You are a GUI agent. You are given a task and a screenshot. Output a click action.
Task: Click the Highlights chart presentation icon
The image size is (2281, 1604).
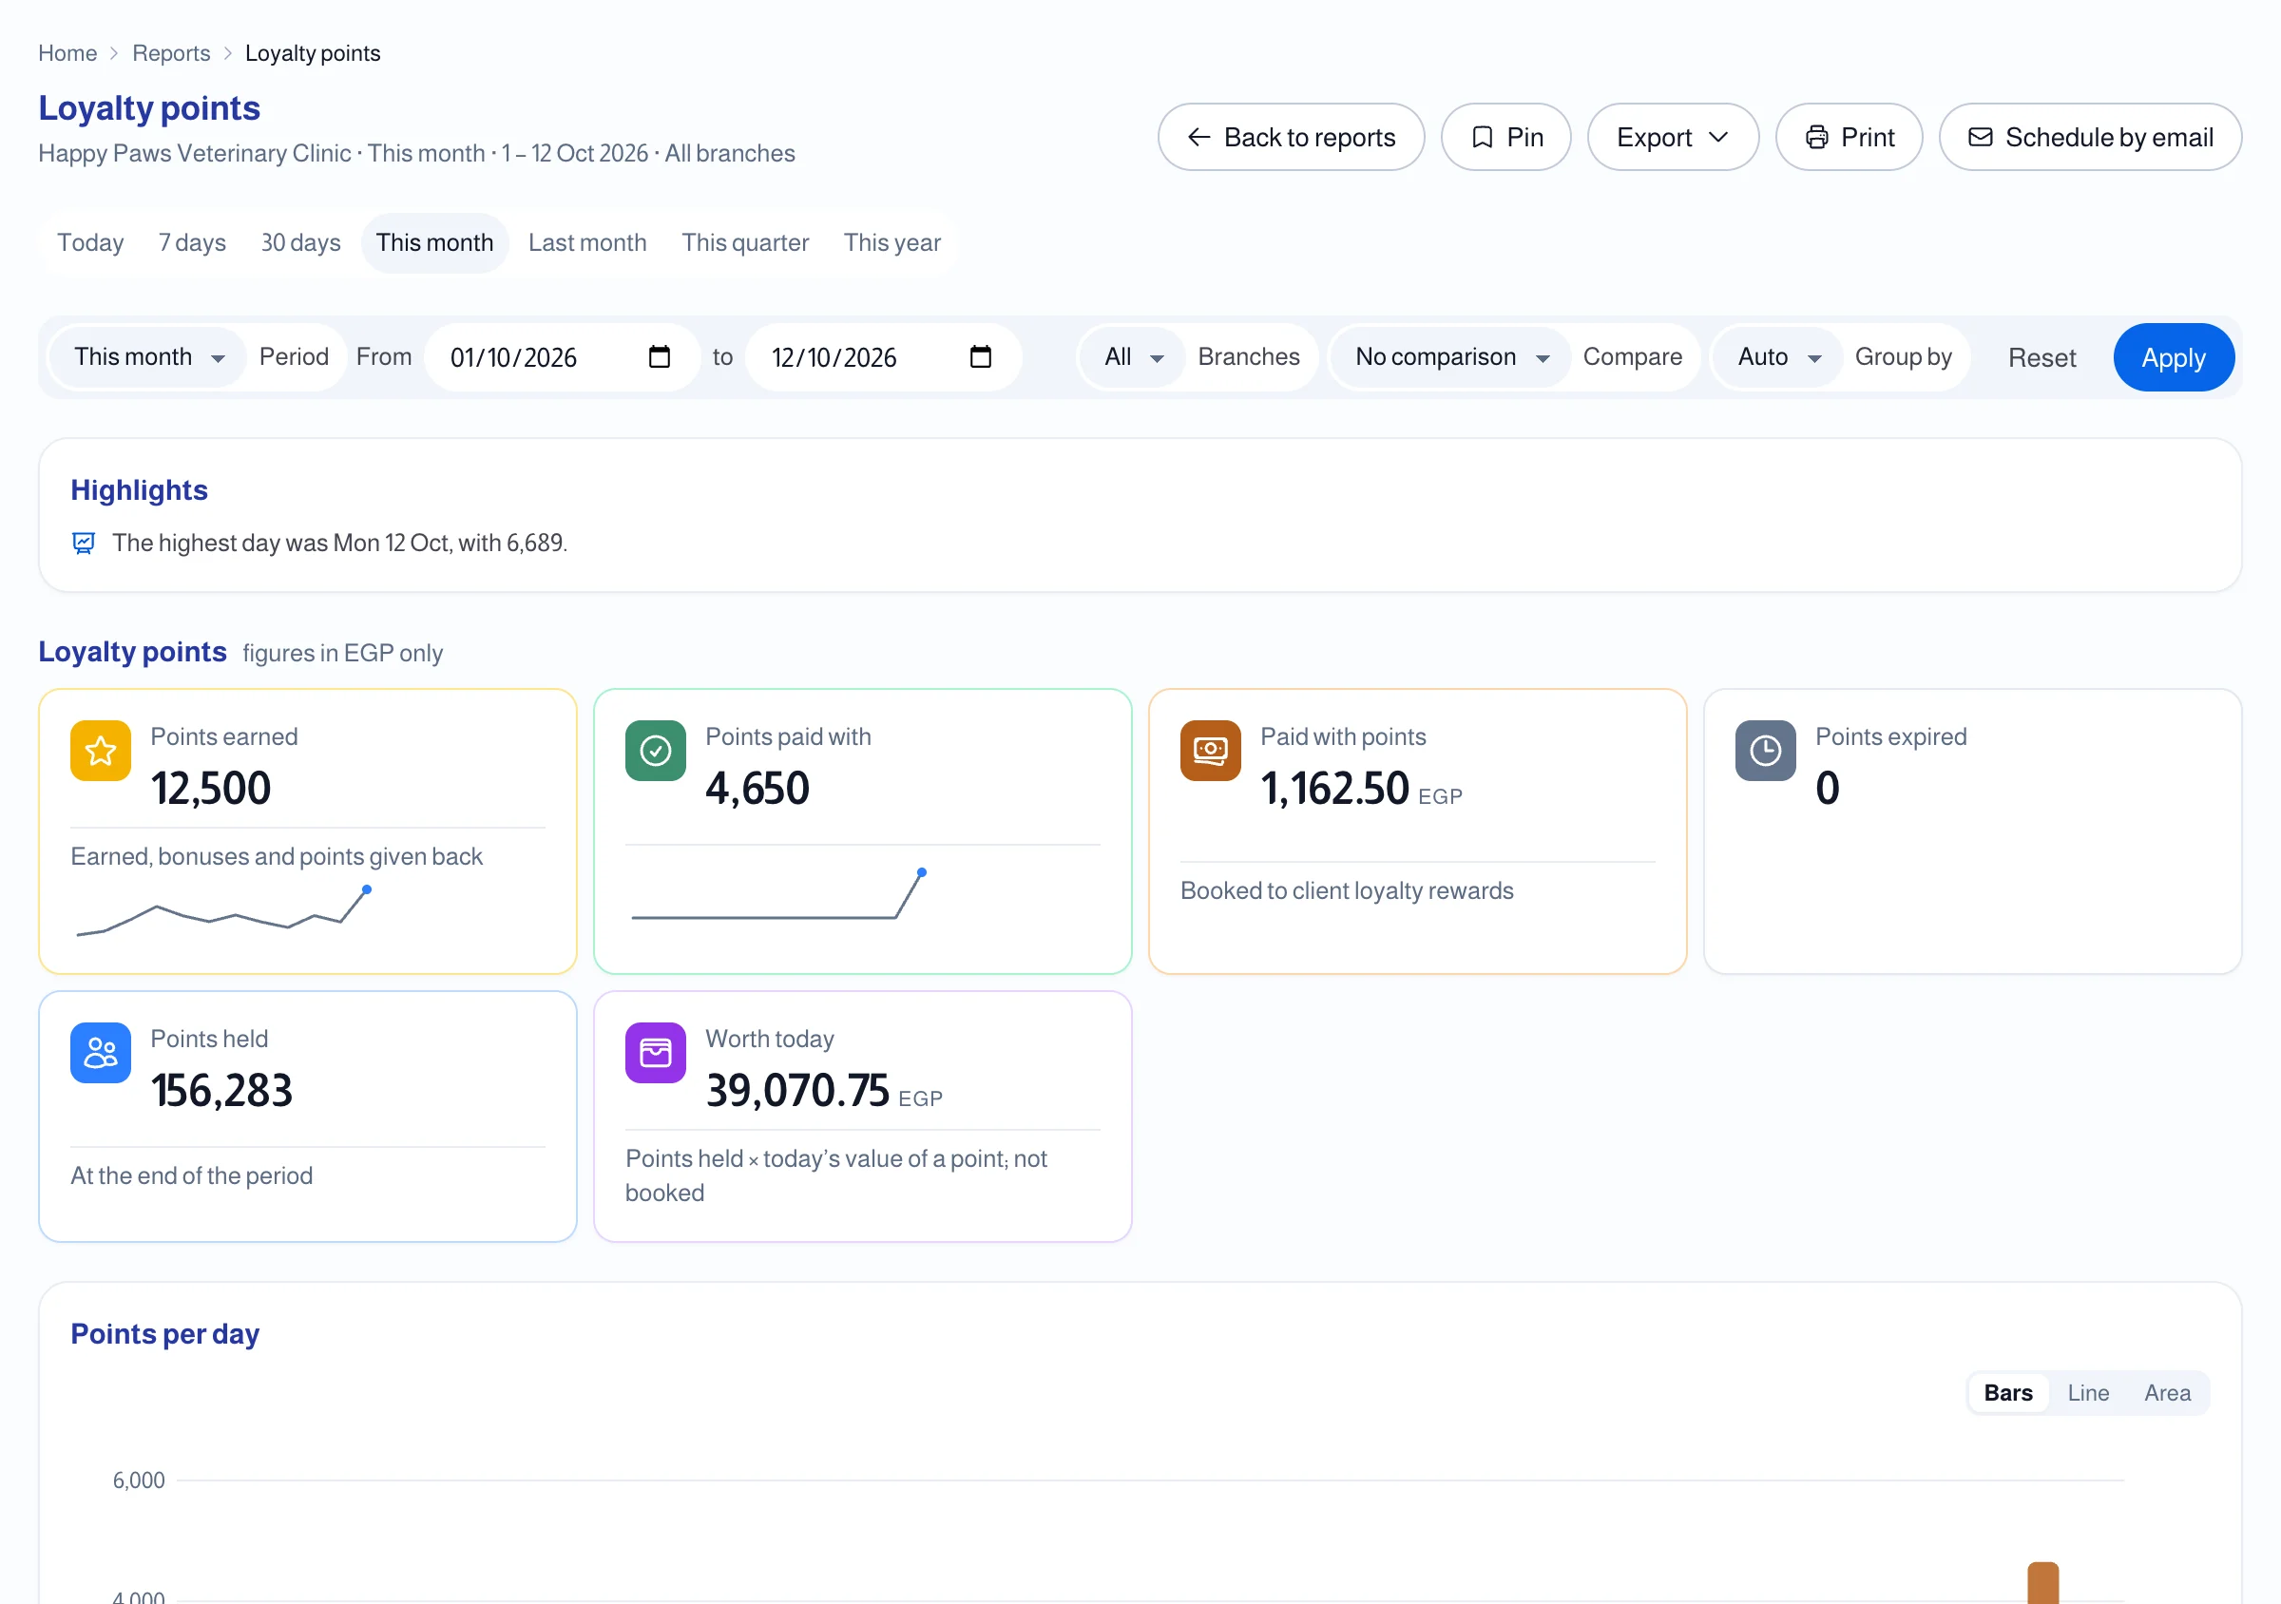[x=84, y=544]
